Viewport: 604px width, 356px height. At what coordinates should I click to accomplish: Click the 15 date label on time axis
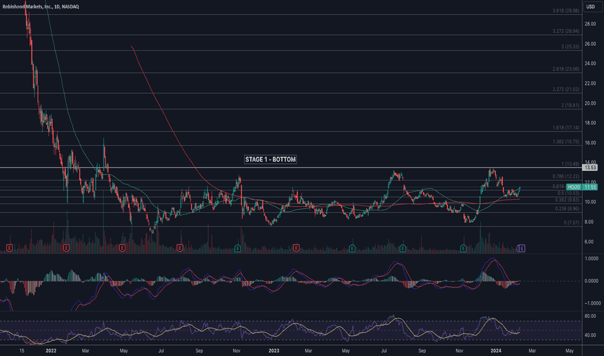22,351
